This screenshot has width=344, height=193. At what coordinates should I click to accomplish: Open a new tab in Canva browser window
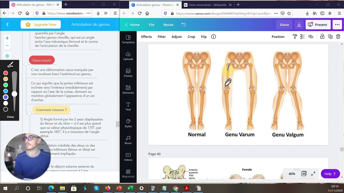[x=238, y=5]
